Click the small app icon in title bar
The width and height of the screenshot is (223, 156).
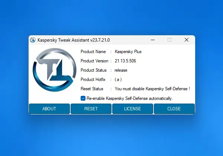point(33,40)
